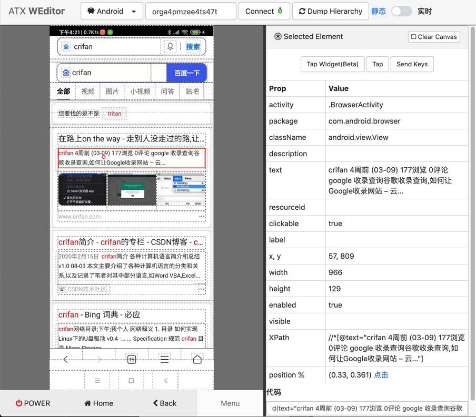Click the browser back arrow icon
Viewport: 476px width, 417px height.
click(x=66, y=360)
